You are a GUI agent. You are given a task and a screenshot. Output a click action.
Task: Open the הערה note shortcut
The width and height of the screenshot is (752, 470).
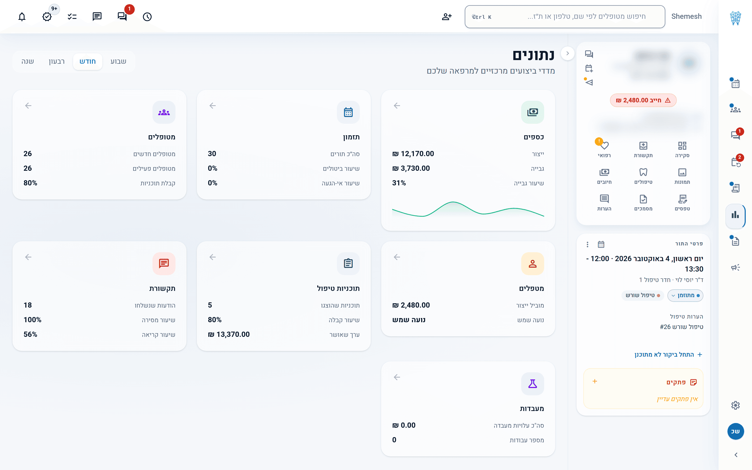coord(604,203)
